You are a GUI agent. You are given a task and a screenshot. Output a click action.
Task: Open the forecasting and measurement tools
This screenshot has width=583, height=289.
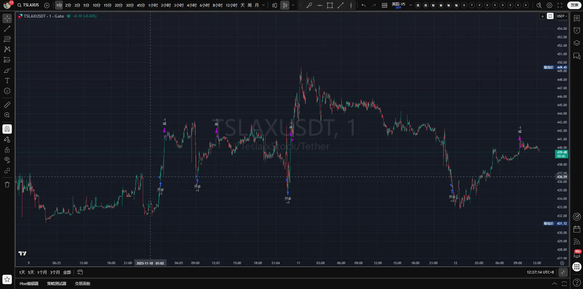(7, 60)
